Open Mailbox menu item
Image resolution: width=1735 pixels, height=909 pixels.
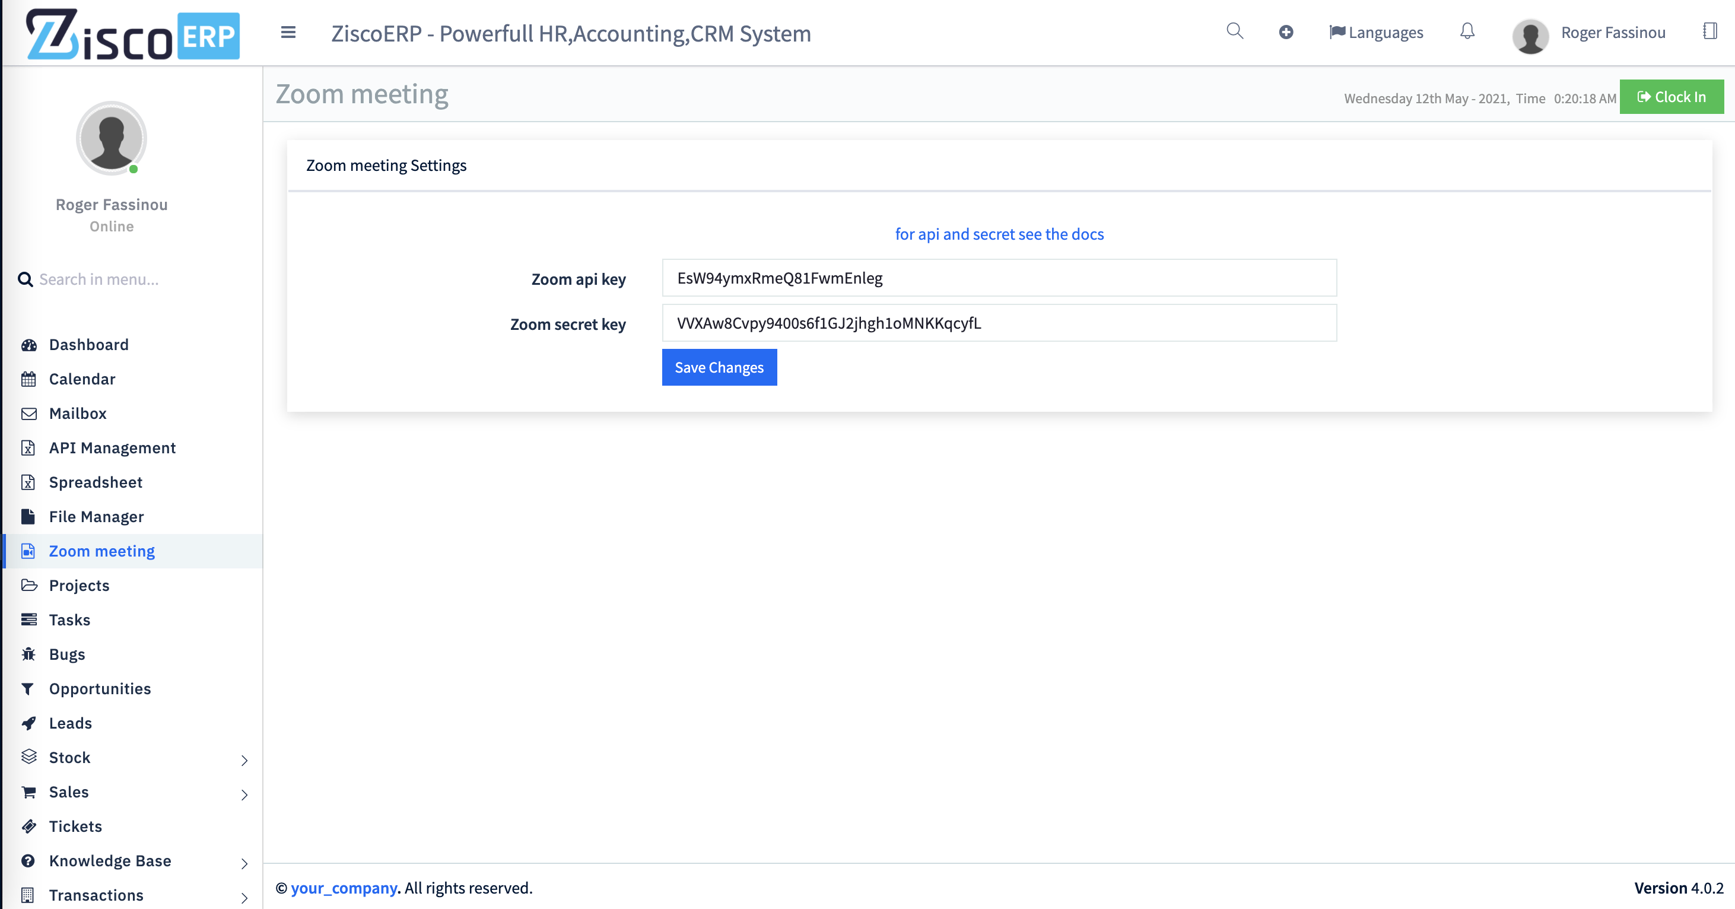coord(78,414)
